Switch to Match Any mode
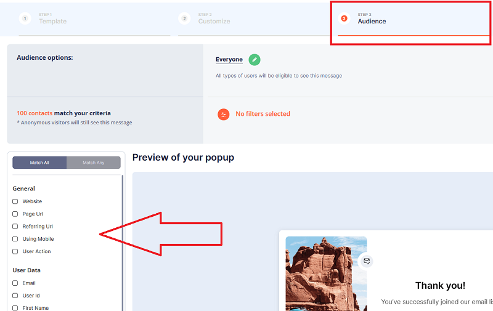The width and height of the screenshot is (493, 311). (x=94, y=163)
